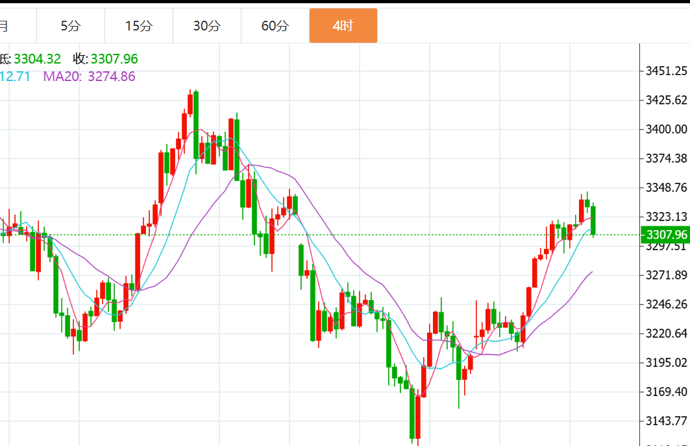690x446 pixels.
Task: Select the 30分 chart interval tab
Action: point(207,26)
